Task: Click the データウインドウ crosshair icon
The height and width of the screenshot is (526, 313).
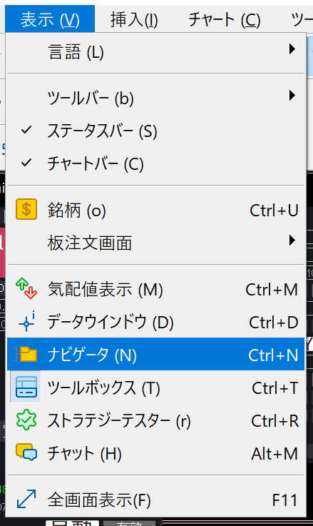Action: (26, 322)
